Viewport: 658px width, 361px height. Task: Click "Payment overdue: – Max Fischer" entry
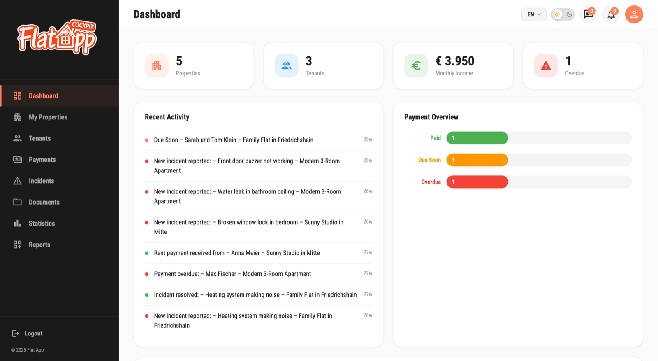(259, 274)
